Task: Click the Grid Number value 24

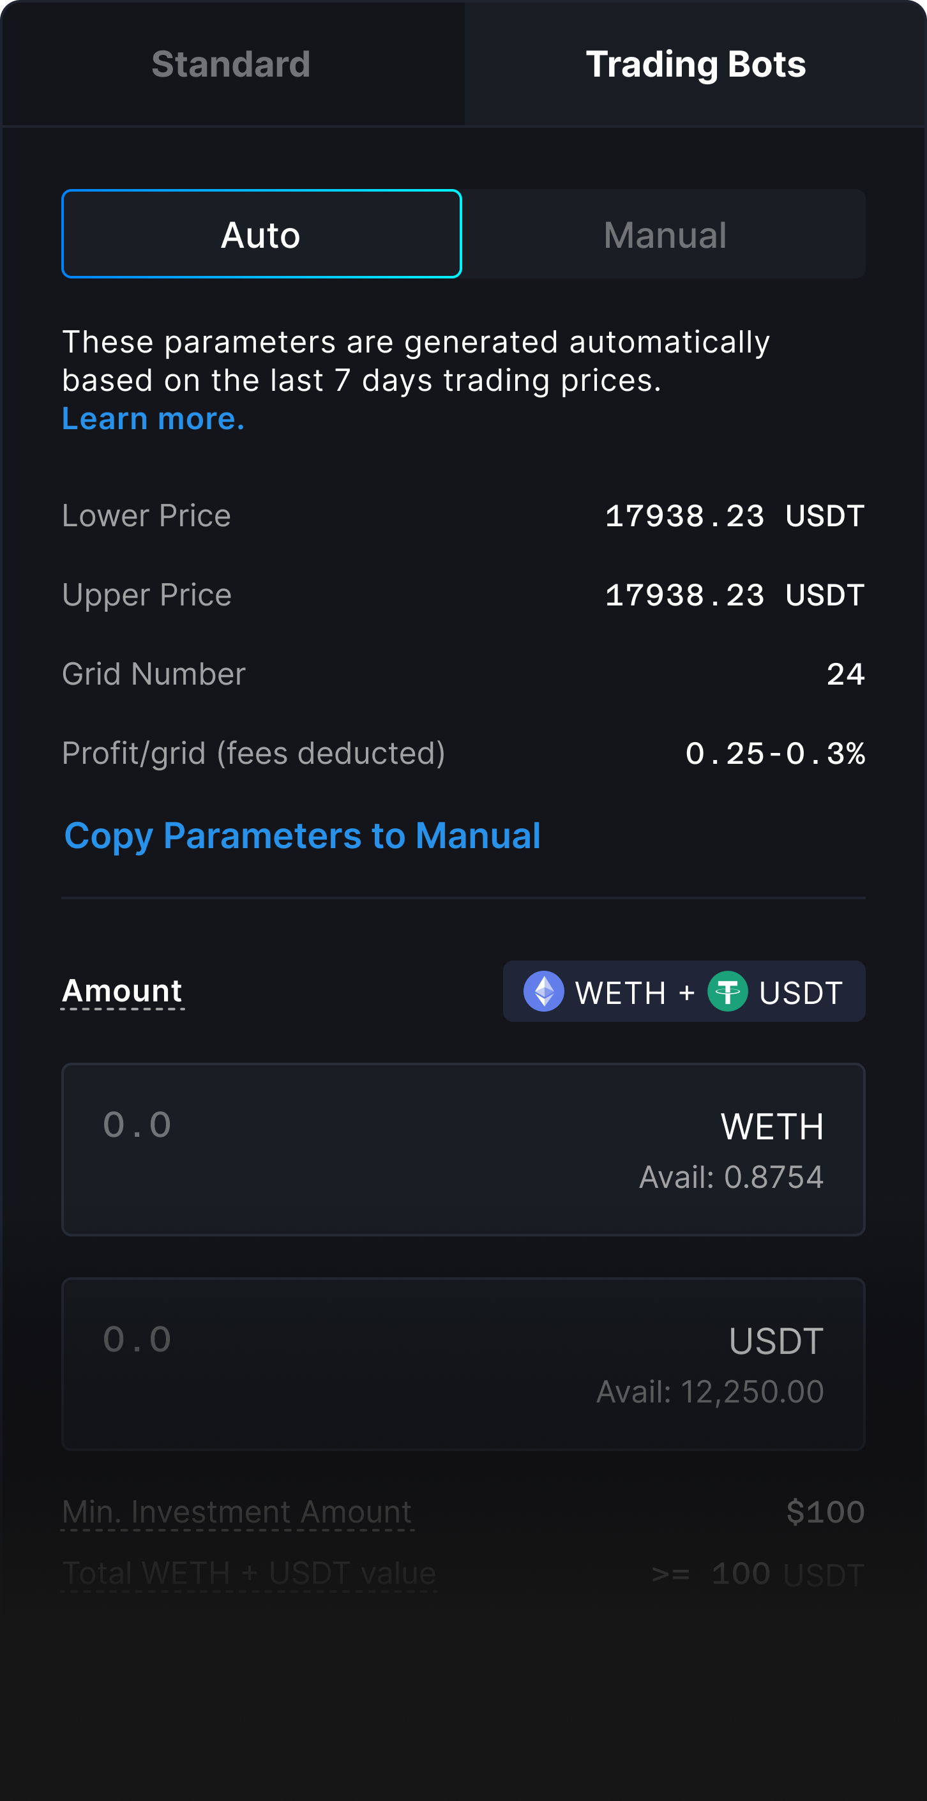Action: (x=845, y=674)
